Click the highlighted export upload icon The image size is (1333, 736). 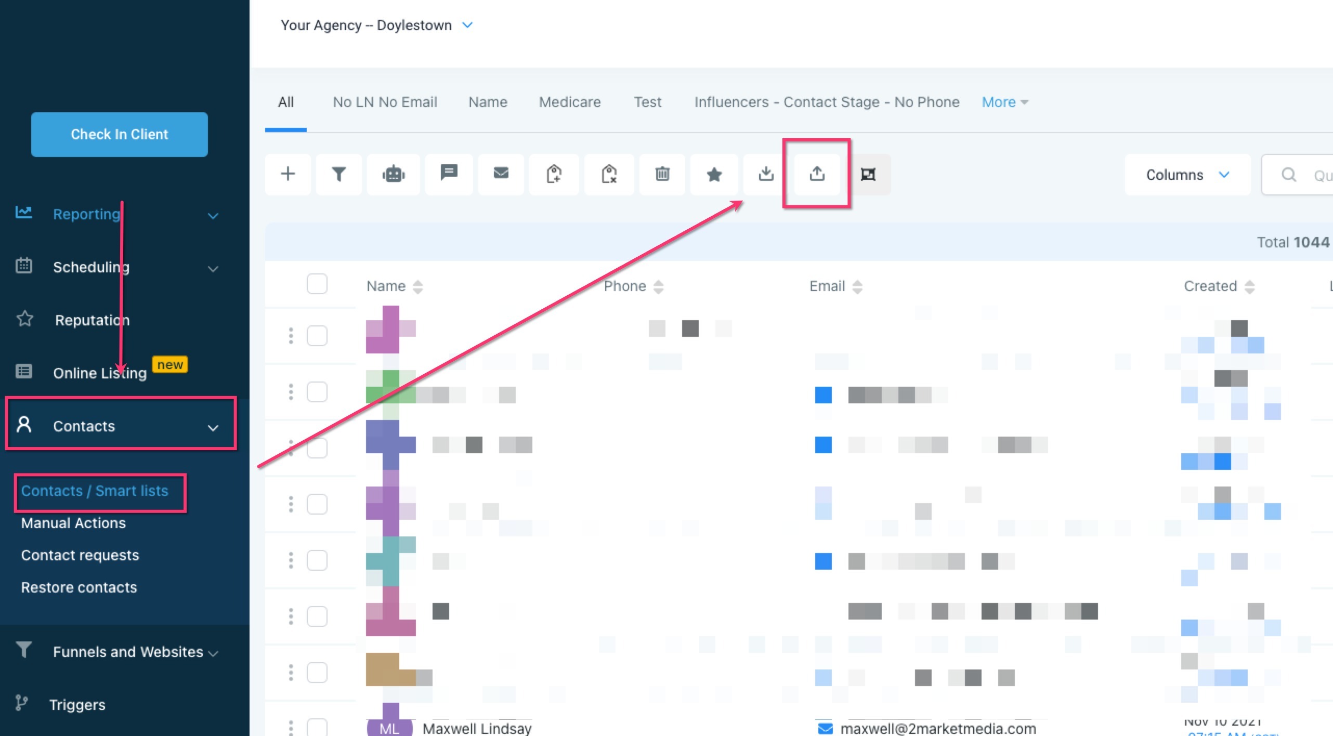point(817,174)
